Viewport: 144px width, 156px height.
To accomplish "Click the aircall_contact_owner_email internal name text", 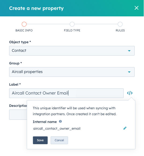I will [57, 129].
